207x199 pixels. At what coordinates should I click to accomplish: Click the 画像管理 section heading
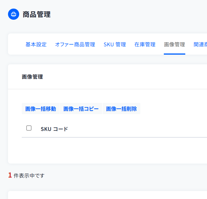click(x=32, y=77)
